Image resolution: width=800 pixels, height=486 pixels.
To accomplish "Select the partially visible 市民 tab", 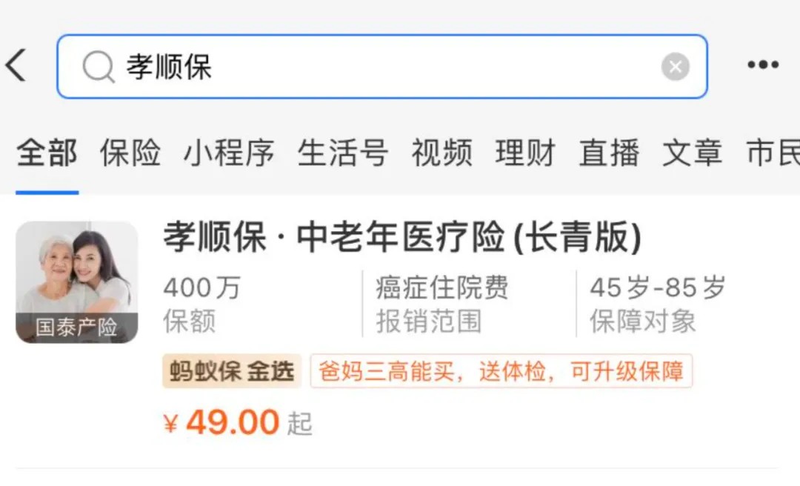I will (x=773, y=153).
